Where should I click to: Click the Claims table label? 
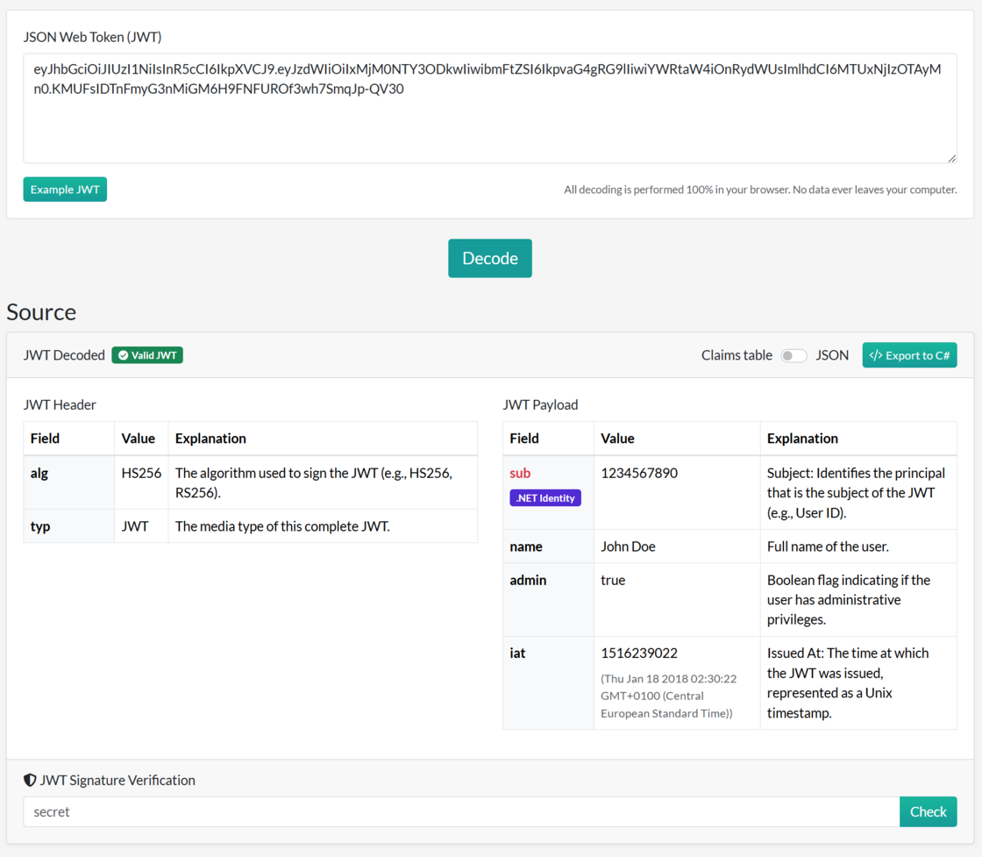[736, 355]
